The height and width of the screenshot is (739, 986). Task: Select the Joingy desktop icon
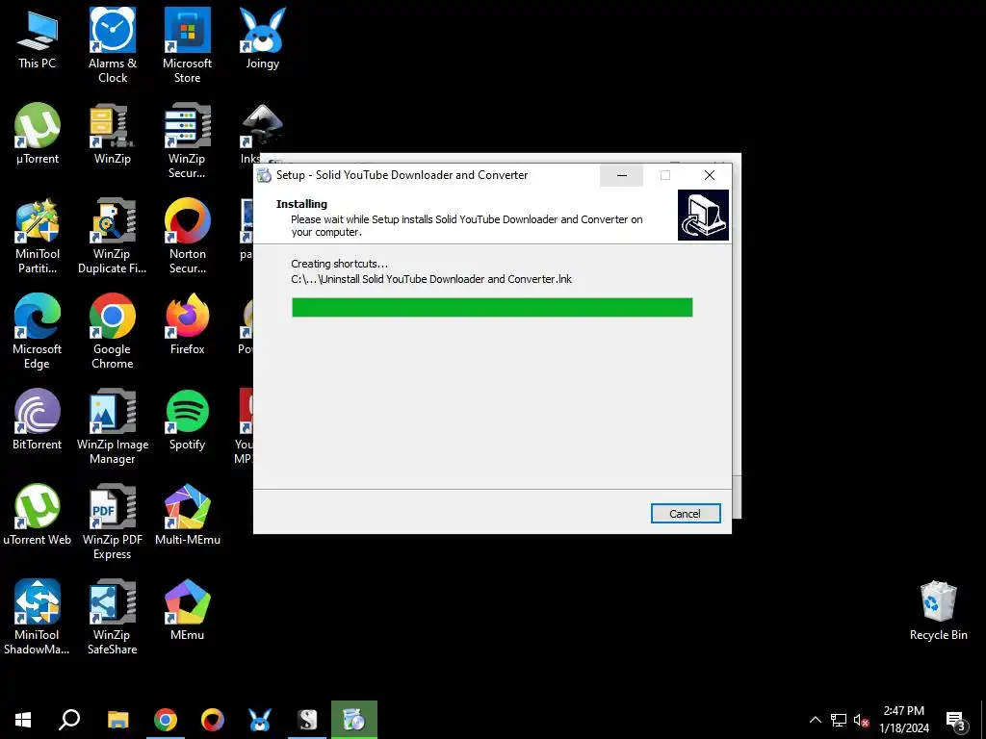click(263, 38)
